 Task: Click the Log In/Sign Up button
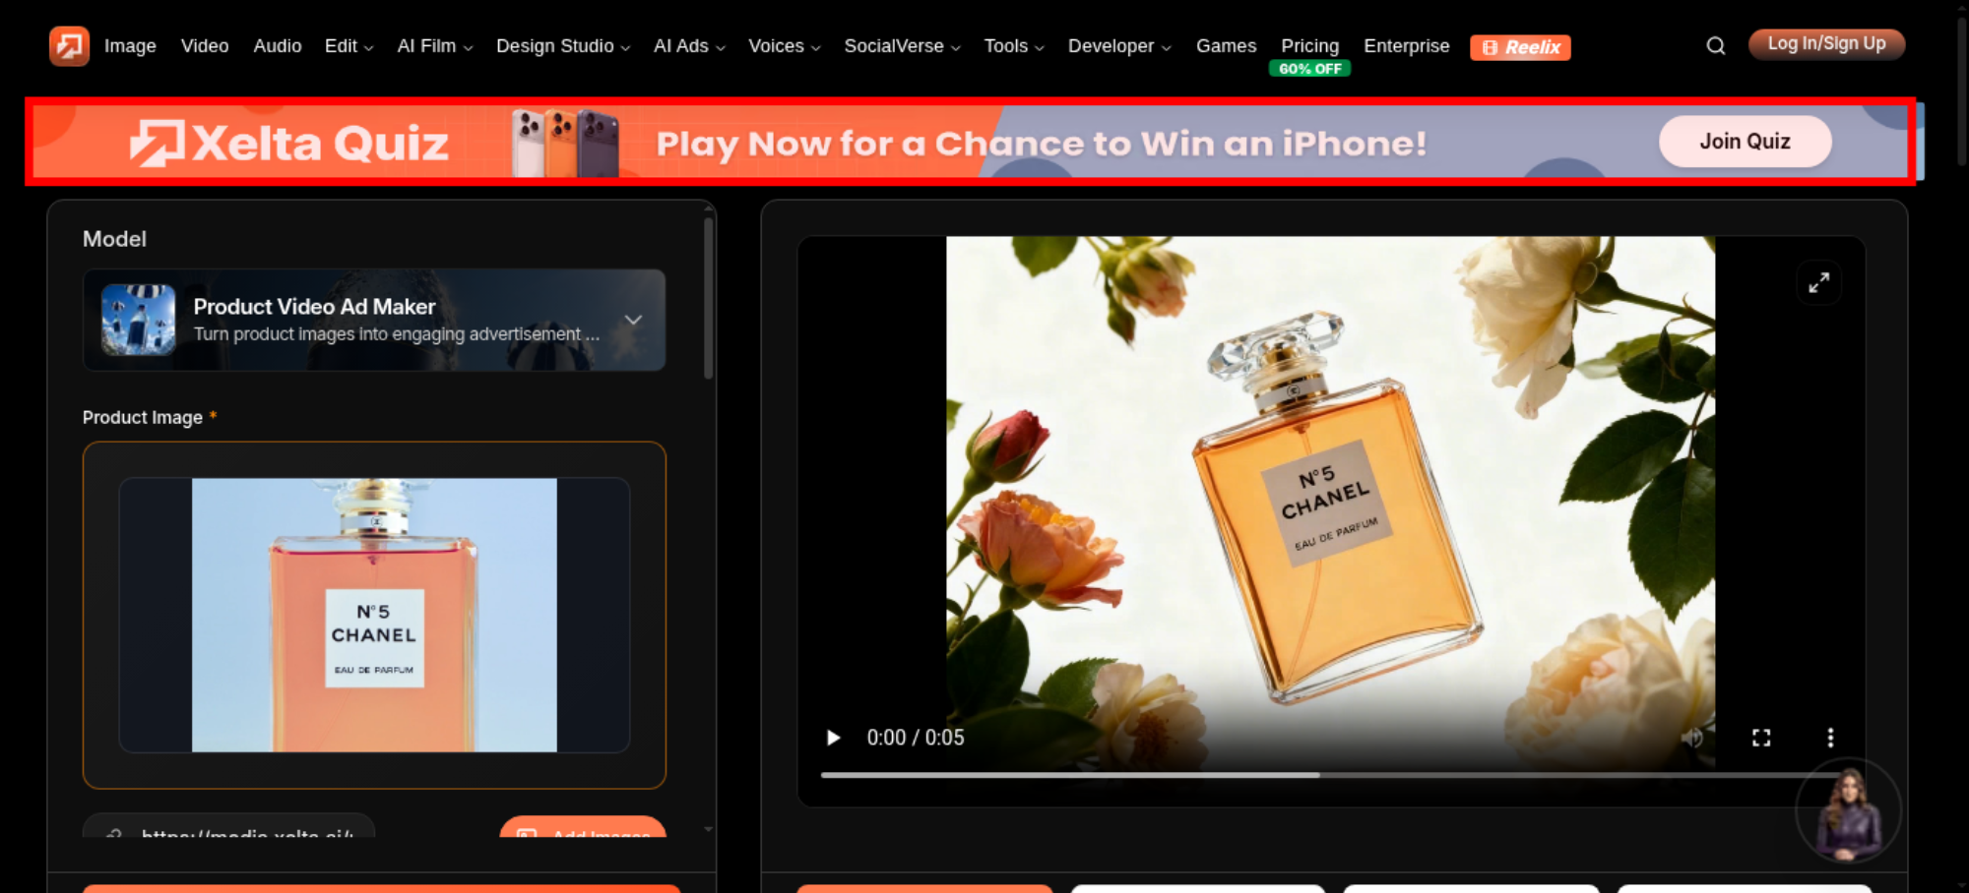click(1826, 44)
